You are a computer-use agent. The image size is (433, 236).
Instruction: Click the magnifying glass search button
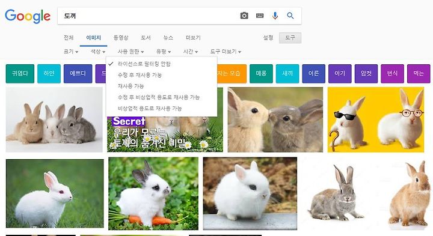(290, 16)
